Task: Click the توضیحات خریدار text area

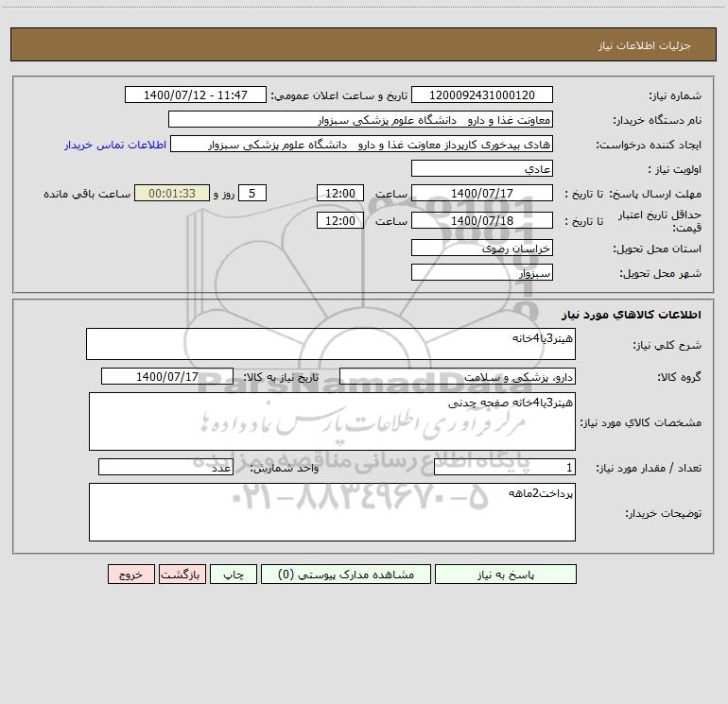Action: [x=332, y=512]
